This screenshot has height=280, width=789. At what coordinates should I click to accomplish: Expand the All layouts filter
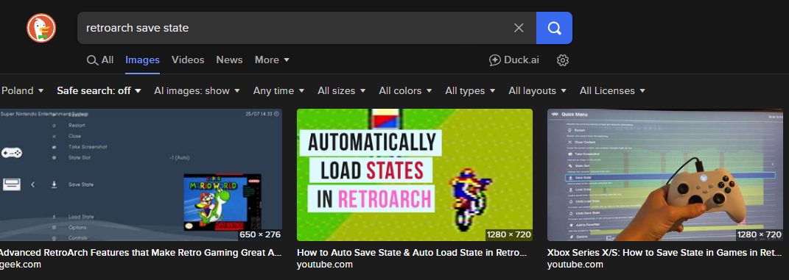(x=537, y=91)
